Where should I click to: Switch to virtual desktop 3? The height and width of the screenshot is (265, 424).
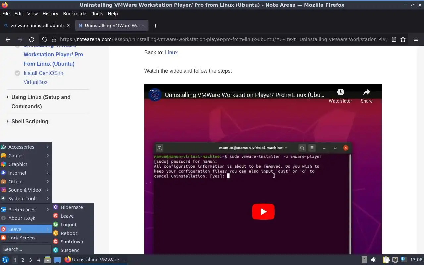tap(30, 260)
